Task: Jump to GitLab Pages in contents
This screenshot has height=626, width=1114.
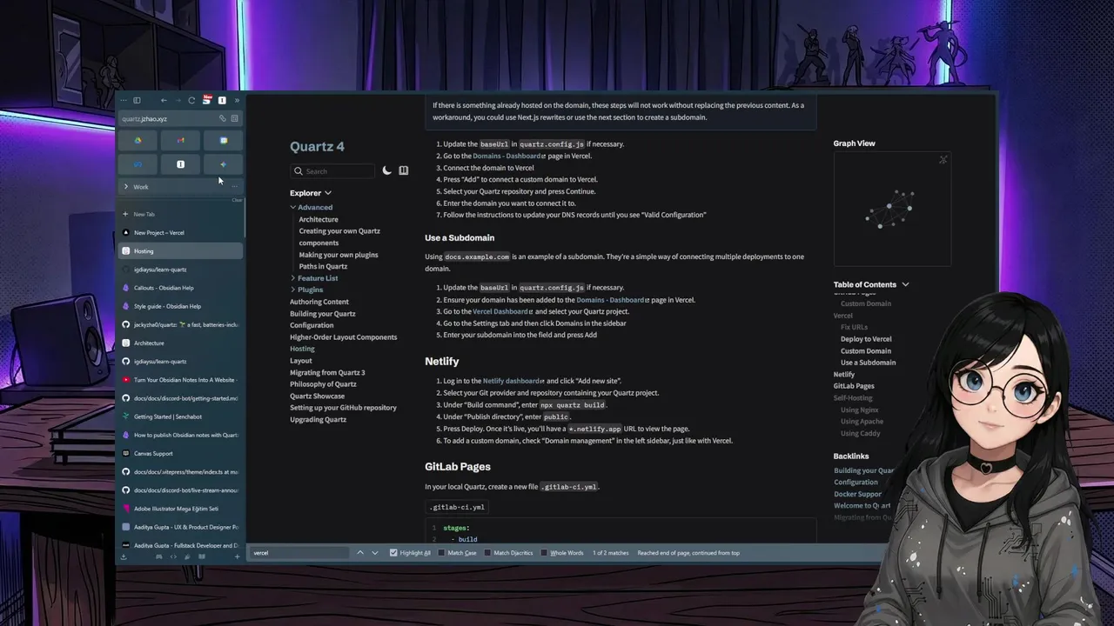Action: click(854, 386)
